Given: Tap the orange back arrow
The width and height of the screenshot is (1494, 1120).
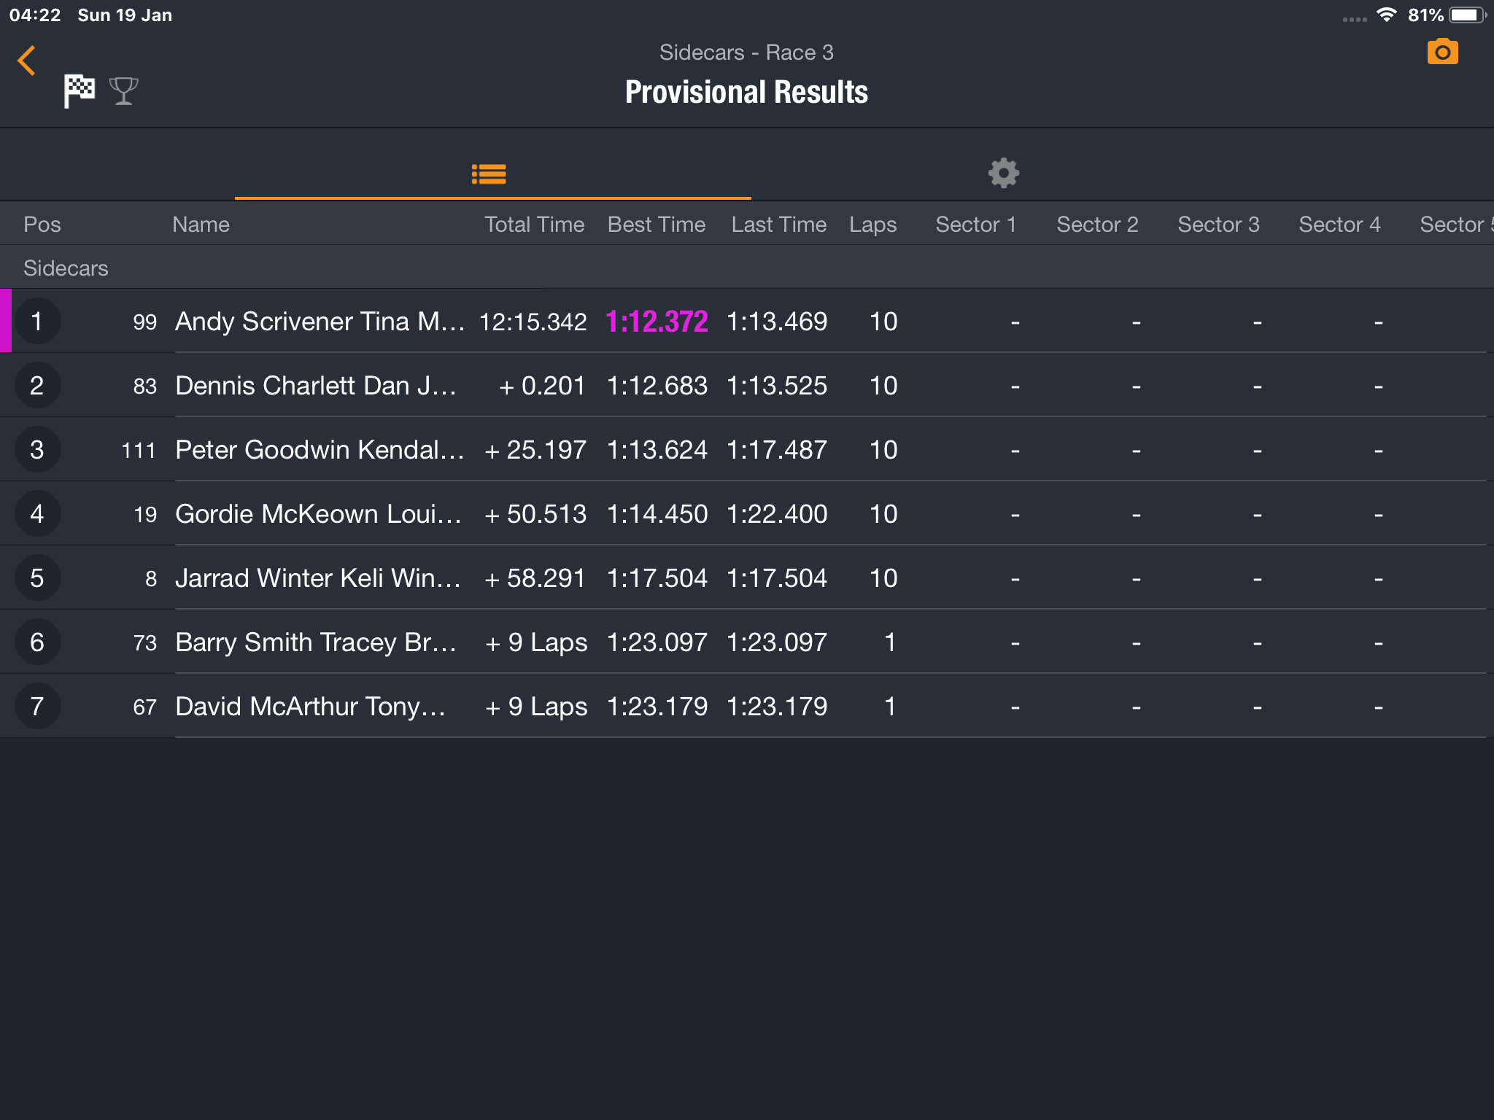Looking at the screenshot, I should (x=27, y=61).
